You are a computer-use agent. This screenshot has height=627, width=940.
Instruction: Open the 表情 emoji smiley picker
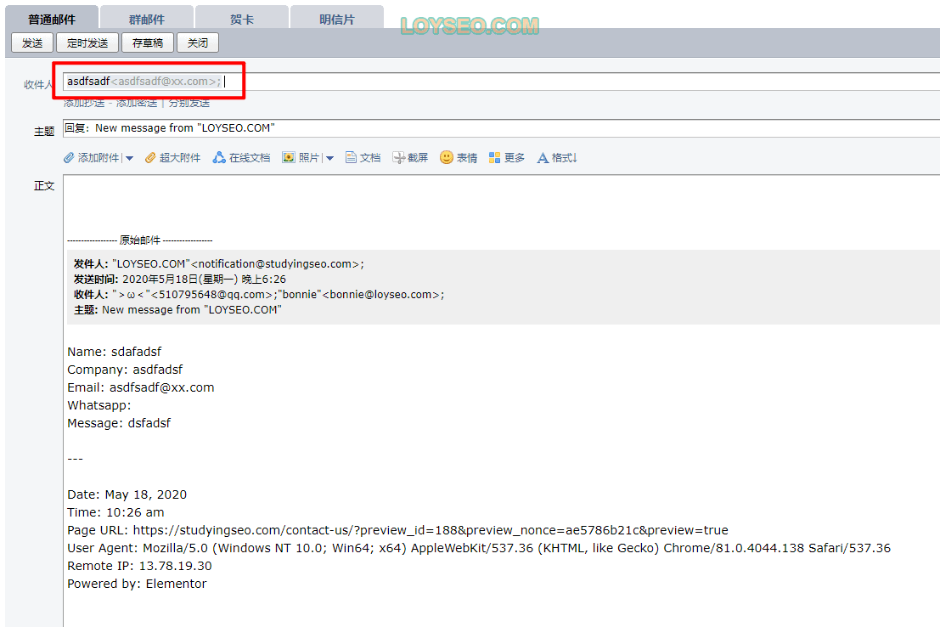coord(447,158)
